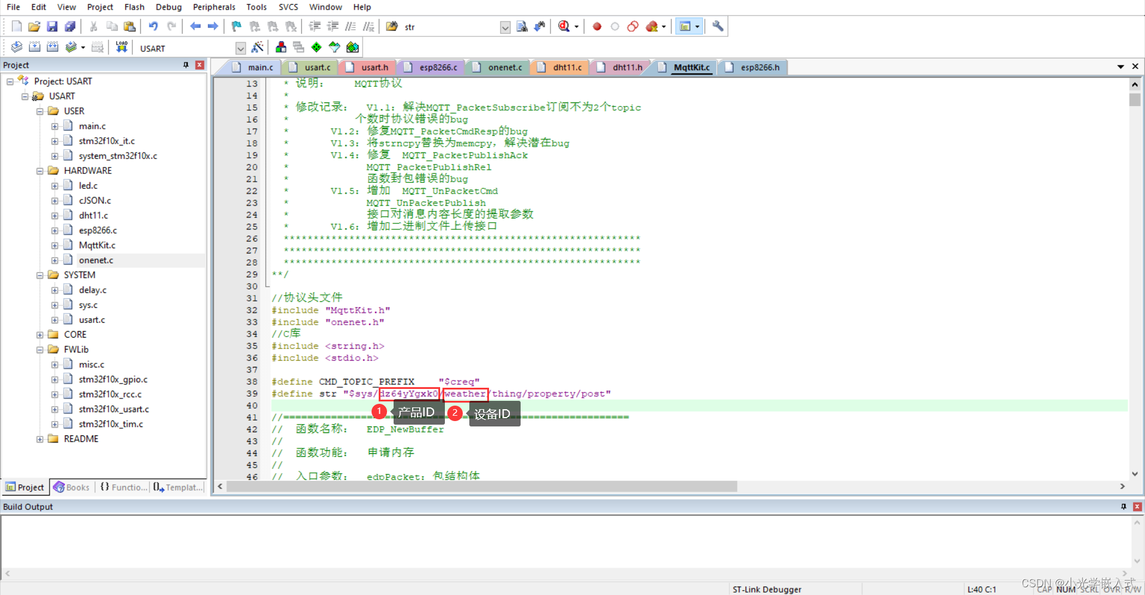The image size is (1145, 595).
Task: Expand the README folder
Action: coord(40,439)
